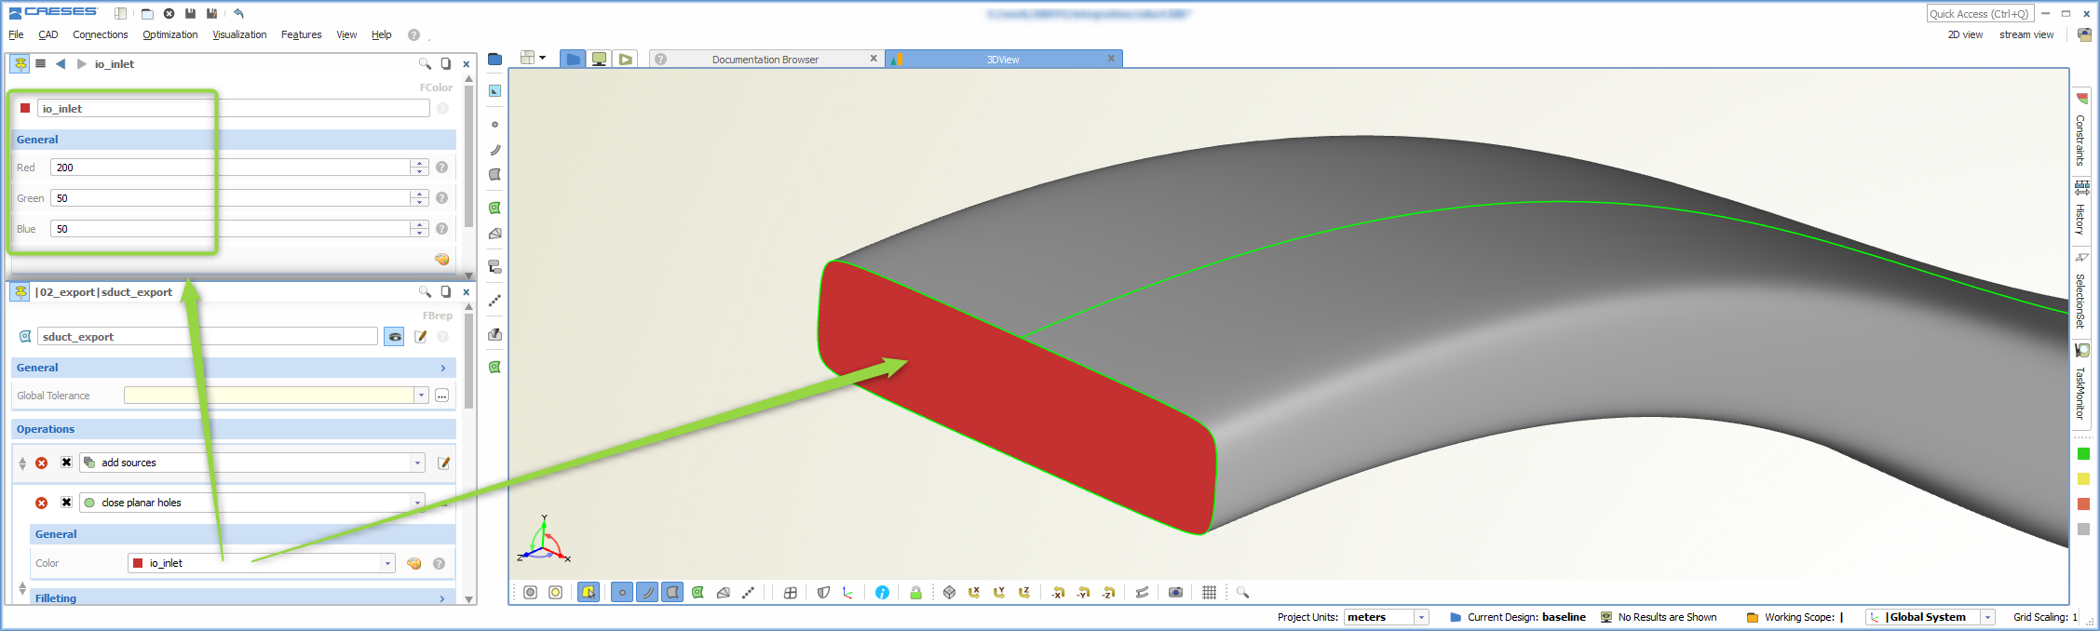This screenshot has height=631, width=2100.
Task: Select the point creation tool in vertical toolbar
Action: pos(495,124)
